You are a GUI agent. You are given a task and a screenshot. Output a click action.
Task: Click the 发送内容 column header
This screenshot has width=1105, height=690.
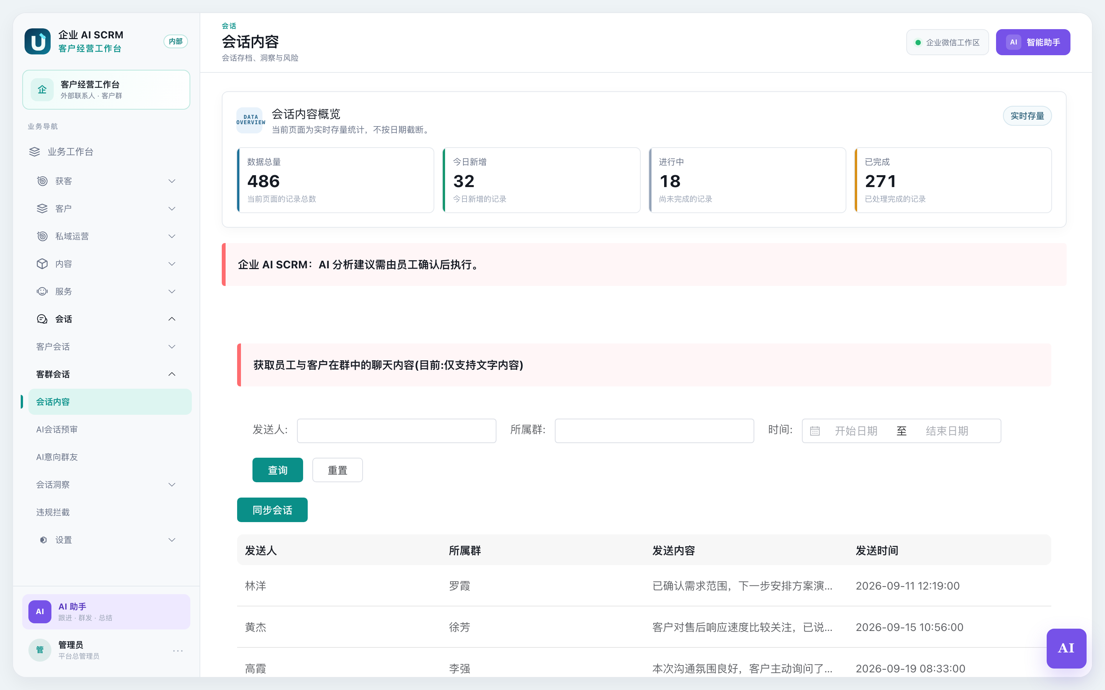(673, 550)
